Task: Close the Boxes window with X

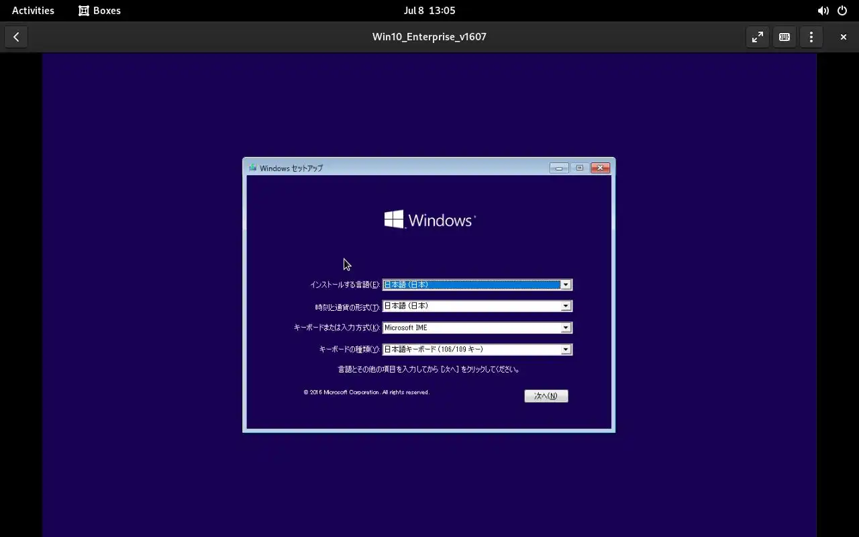Action: pos(843,37)
